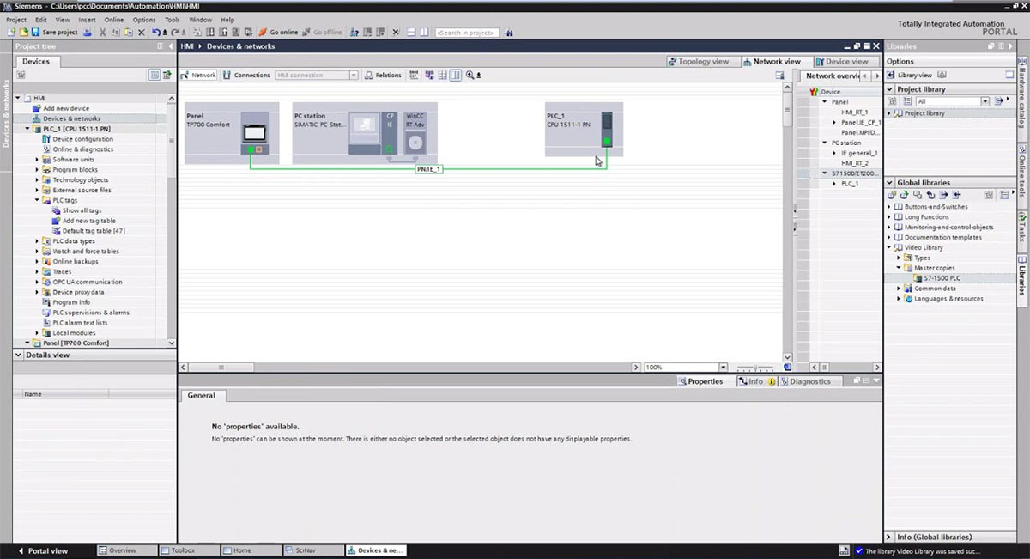Select HMI_RT_1 in network overview

854,112
